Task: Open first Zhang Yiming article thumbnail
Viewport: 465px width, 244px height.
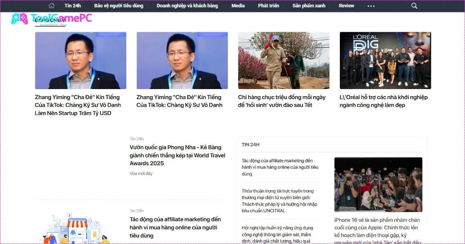Action: click(81, 60)
